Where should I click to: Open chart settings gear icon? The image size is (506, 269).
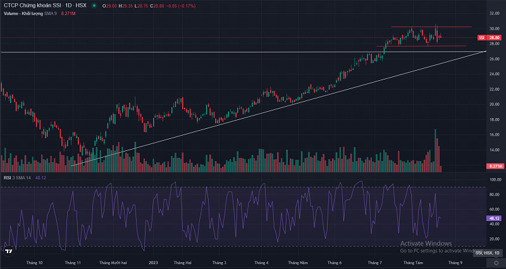(x=495, y=263)
